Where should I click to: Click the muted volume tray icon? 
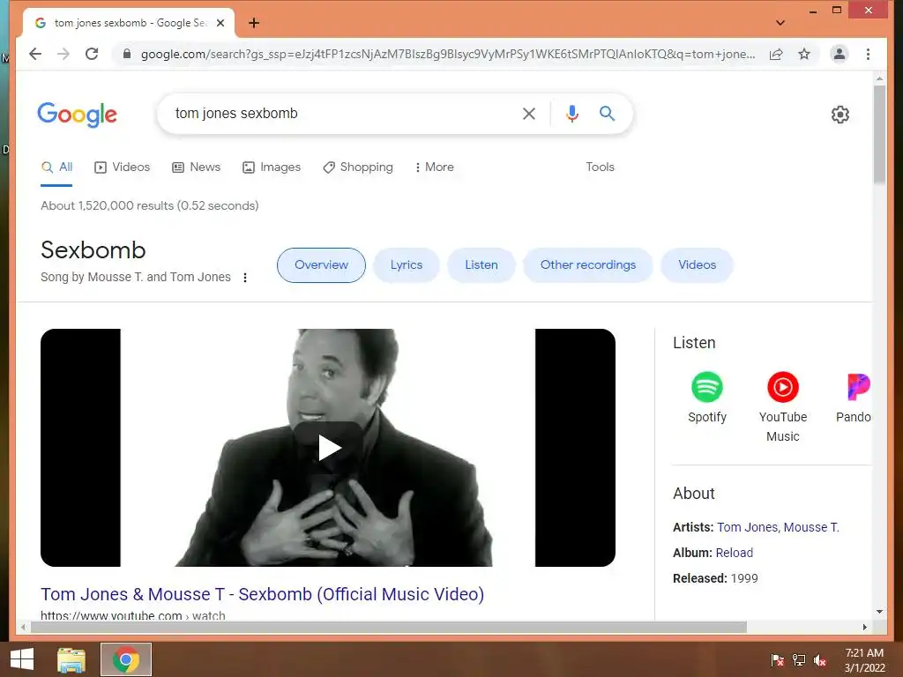click(x=820, y=660)
